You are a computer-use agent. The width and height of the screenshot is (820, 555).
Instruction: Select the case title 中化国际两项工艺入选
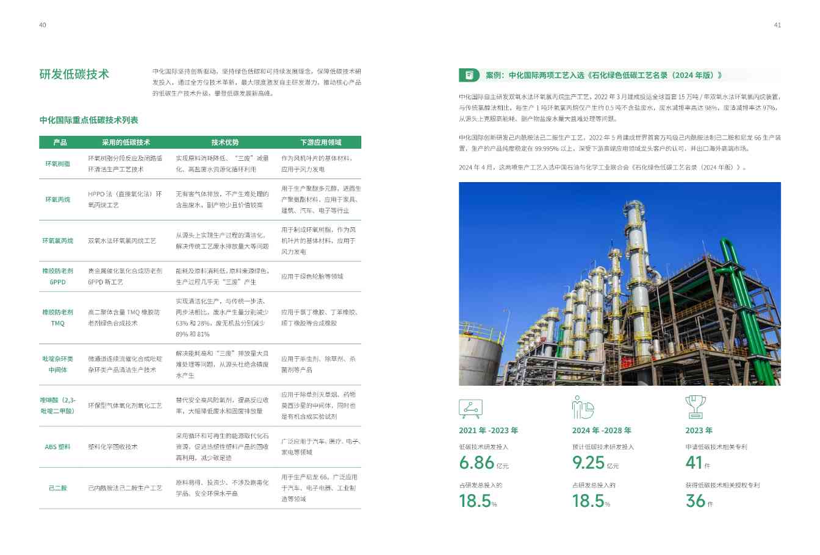(x=604, y=76)
